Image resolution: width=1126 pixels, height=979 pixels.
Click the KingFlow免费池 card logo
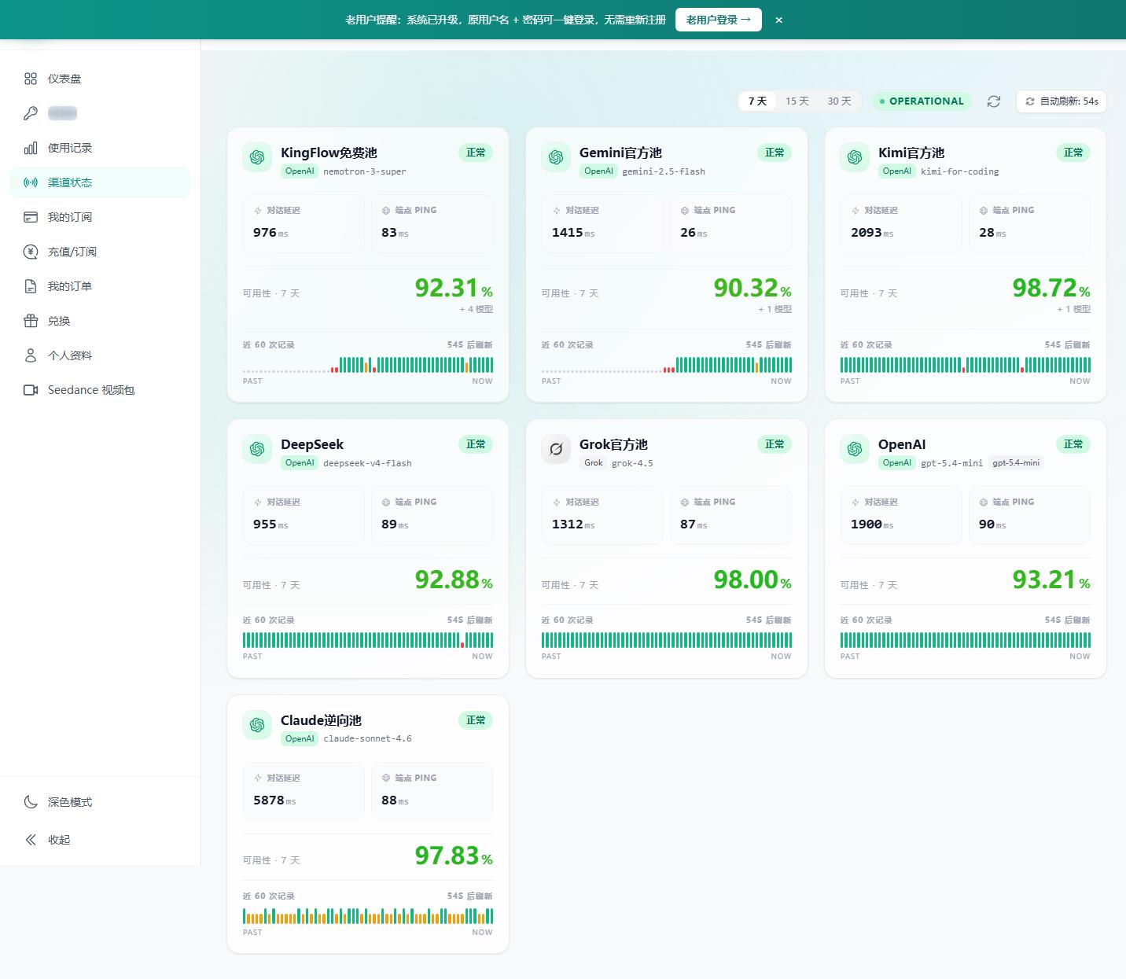[257, 157]
